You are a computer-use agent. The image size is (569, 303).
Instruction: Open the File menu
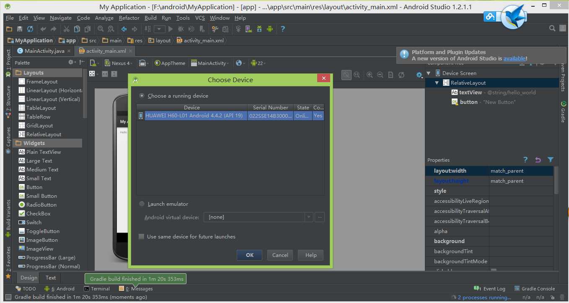click(x=10, y=18)
